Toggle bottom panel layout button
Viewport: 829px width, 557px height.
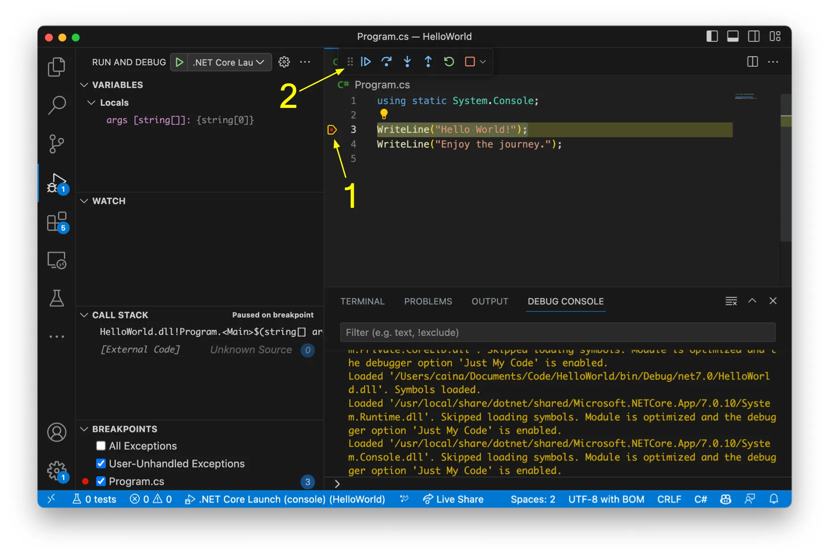(x=733, y=37)
